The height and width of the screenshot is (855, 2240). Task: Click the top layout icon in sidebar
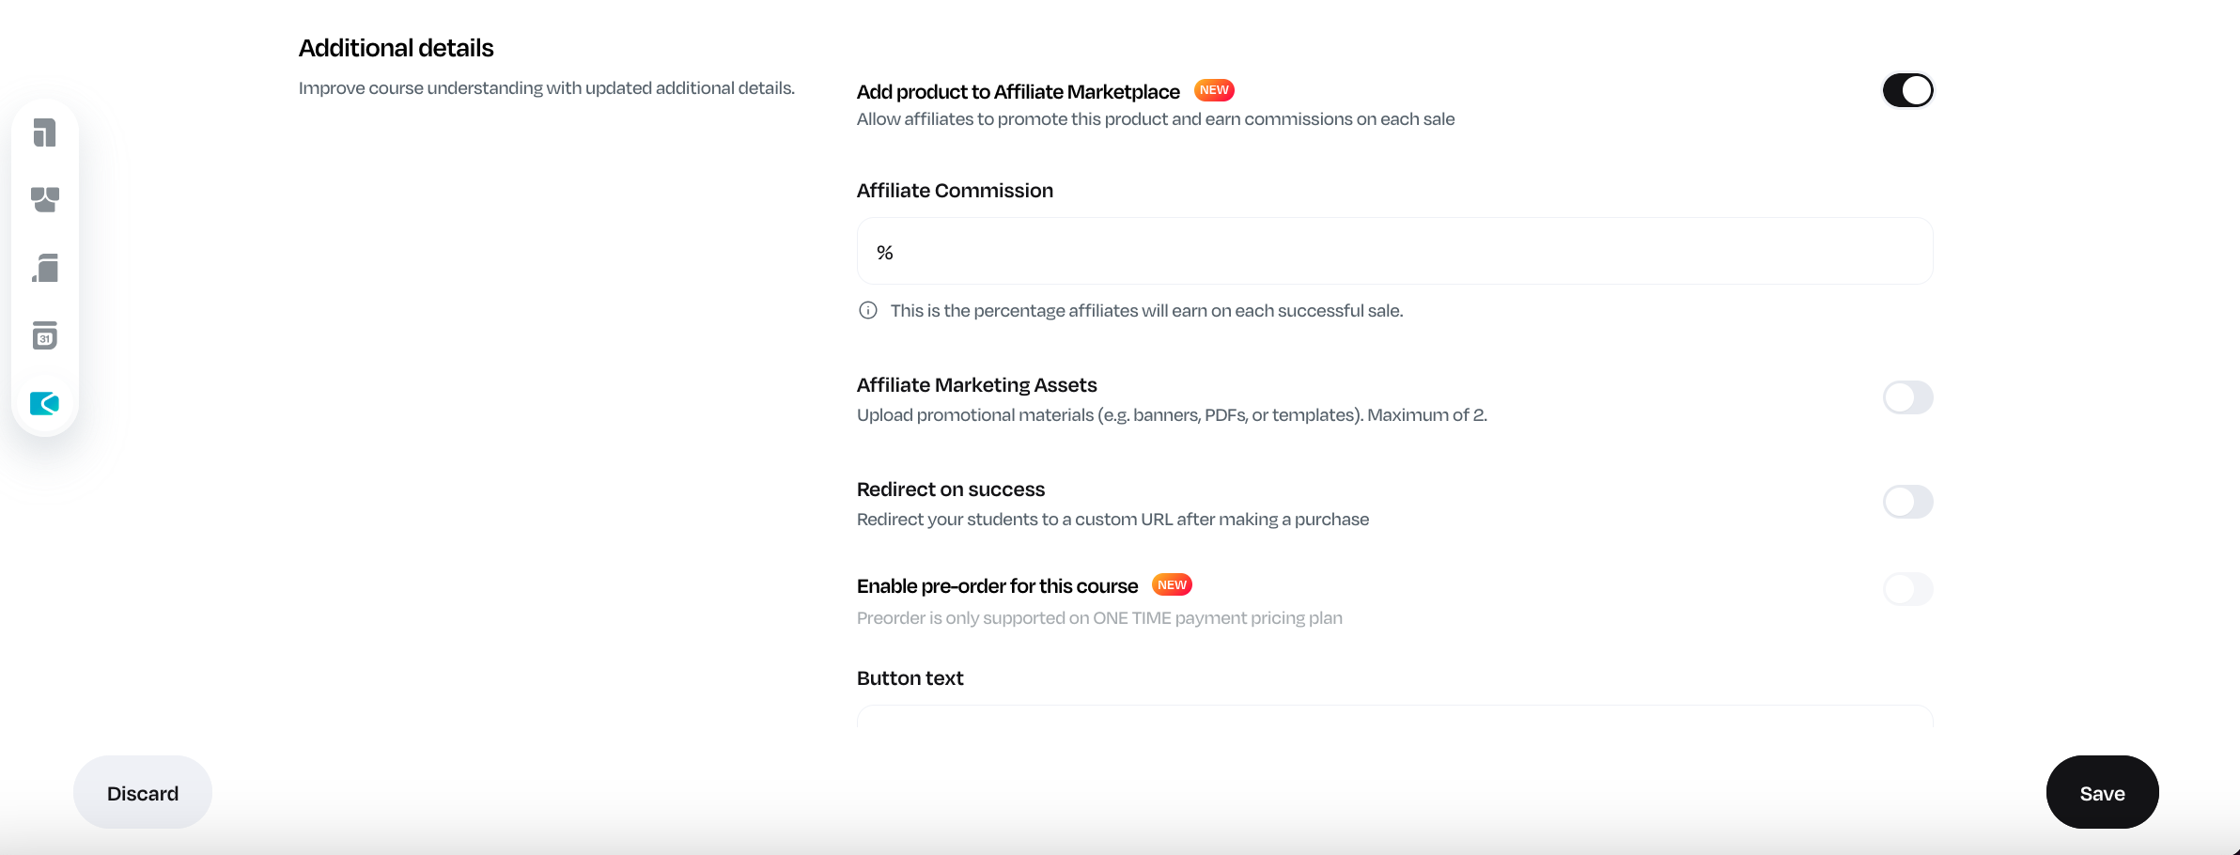point(44,132)
